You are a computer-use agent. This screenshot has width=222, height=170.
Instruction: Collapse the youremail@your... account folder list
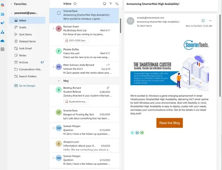pyautogui.click(x=11, y=13)
